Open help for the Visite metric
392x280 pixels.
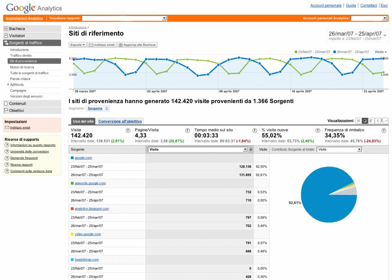tap(128, 130)
